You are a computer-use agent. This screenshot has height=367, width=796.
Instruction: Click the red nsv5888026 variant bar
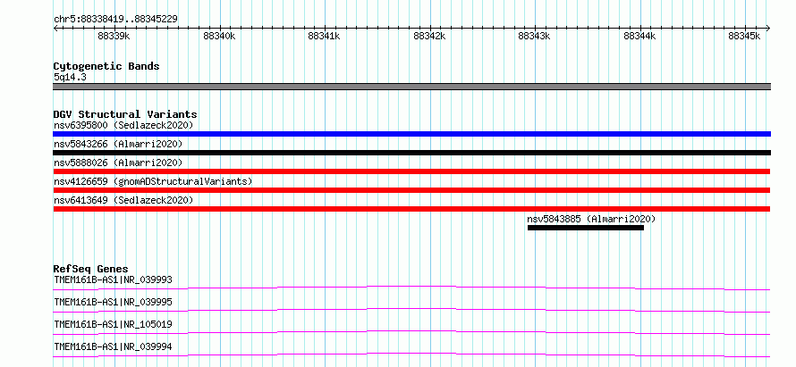point(411,171)
